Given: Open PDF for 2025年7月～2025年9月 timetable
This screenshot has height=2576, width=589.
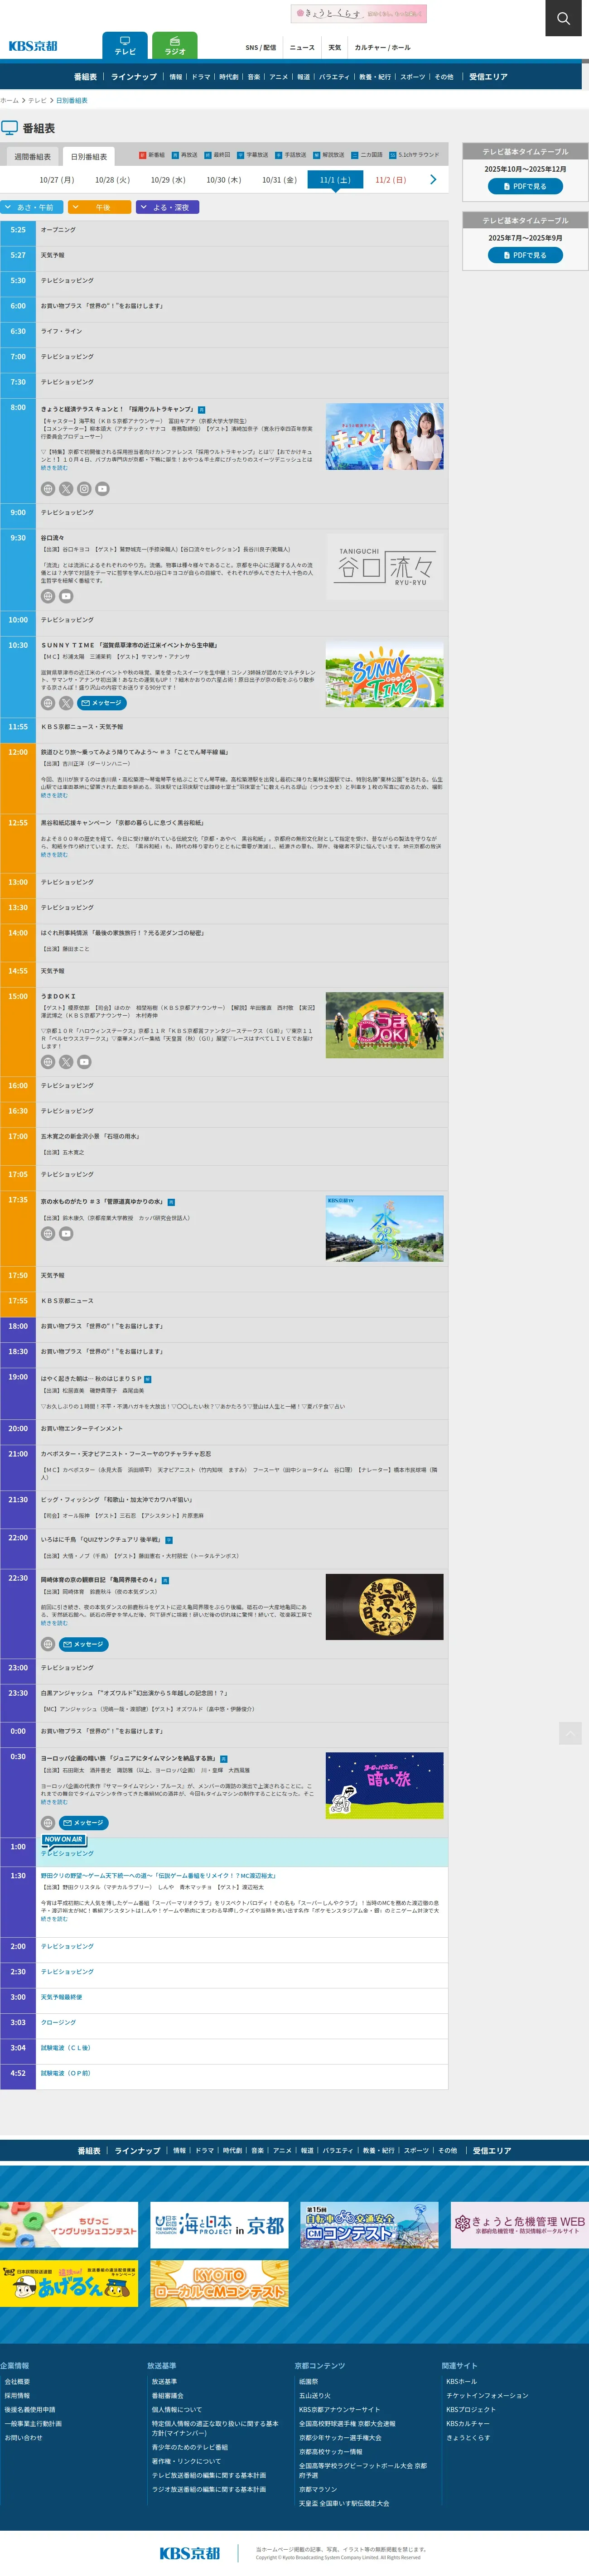Looking at the screenshot, I should tap(525, 256).
